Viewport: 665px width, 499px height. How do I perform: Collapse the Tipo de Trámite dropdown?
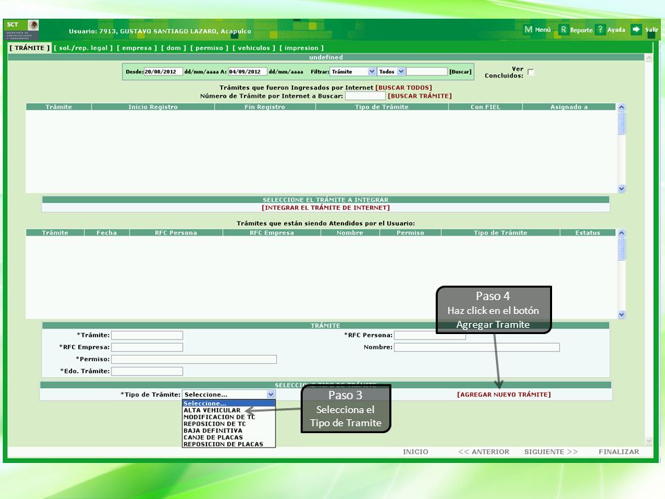pos(271,394)
